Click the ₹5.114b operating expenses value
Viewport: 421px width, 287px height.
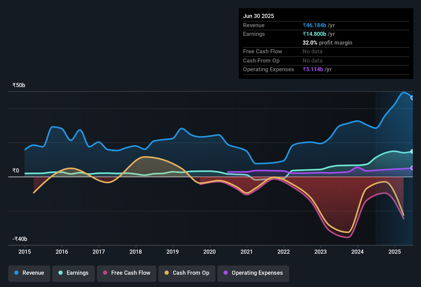[313, 69]
